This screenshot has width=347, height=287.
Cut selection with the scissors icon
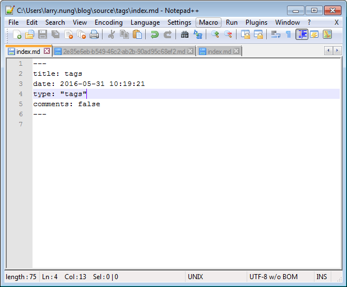tap(112, 35)
